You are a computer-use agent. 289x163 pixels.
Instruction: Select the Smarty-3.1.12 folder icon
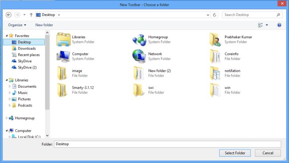[62, 90]
